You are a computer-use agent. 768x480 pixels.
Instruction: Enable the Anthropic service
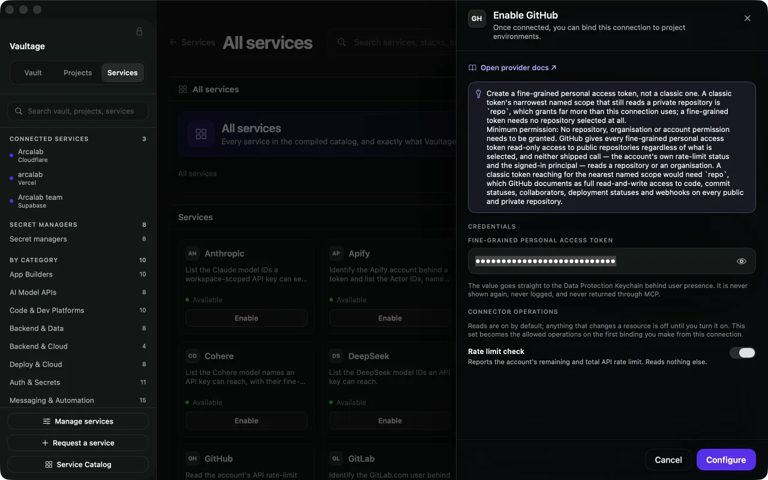point(247,318)
